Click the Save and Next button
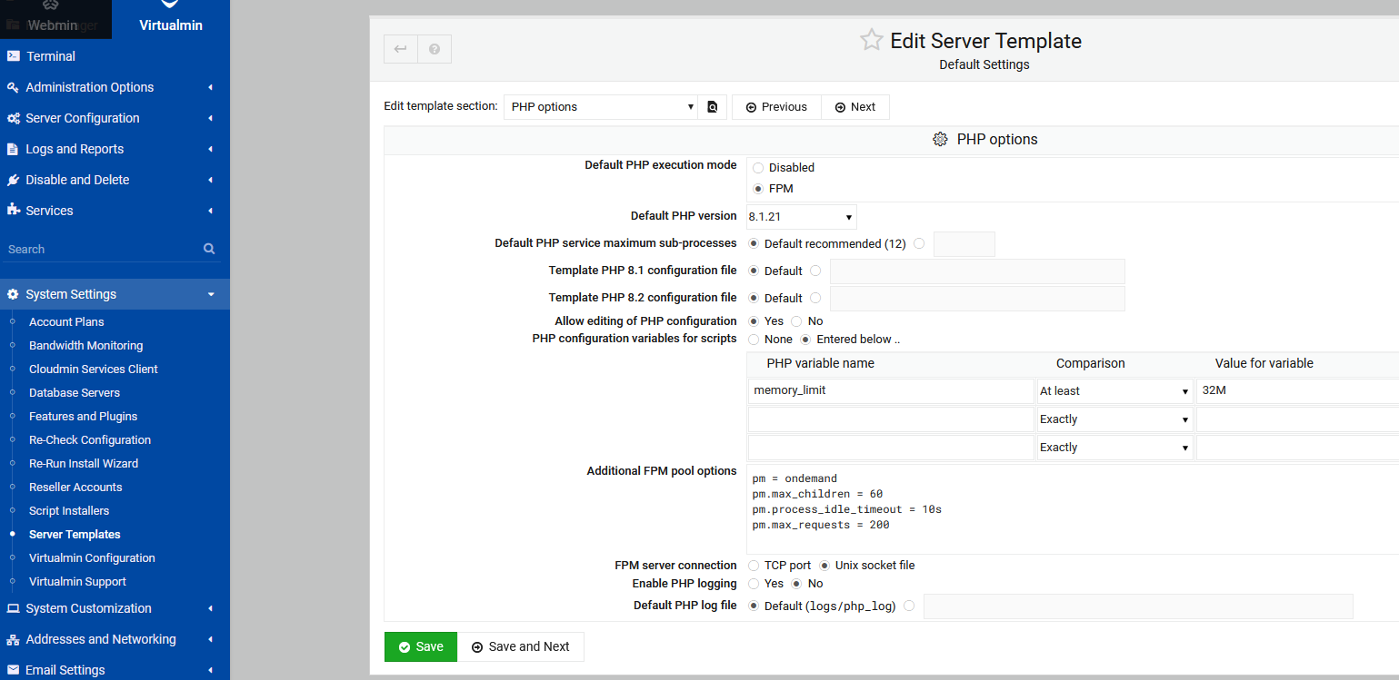The width and height of the screenshot is (1399, 680). coord(521,646)
